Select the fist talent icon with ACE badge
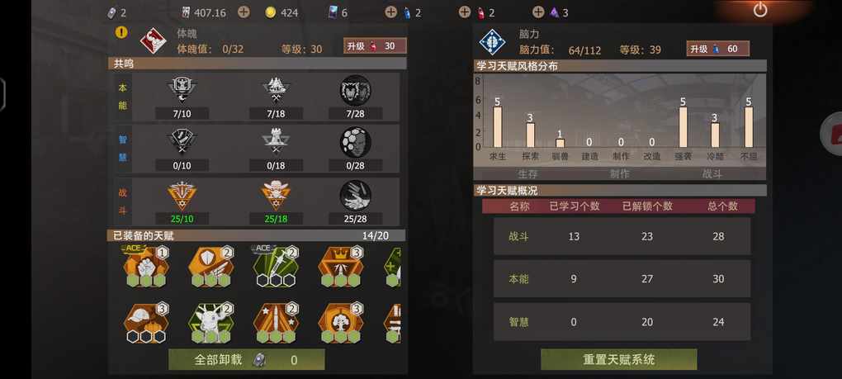Viewport: 842px width, 379px height. coord(146,267)
